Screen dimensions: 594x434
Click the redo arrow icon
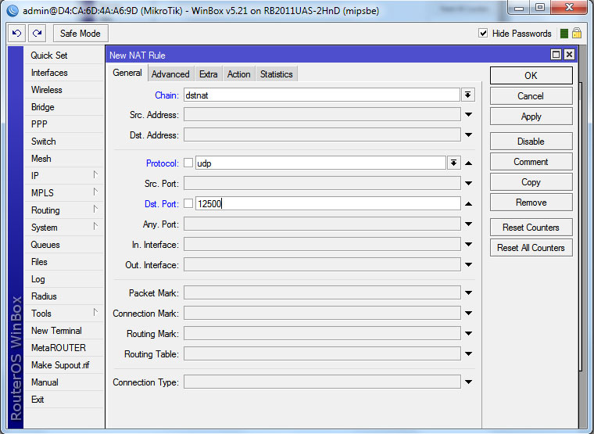coord(37,34)
